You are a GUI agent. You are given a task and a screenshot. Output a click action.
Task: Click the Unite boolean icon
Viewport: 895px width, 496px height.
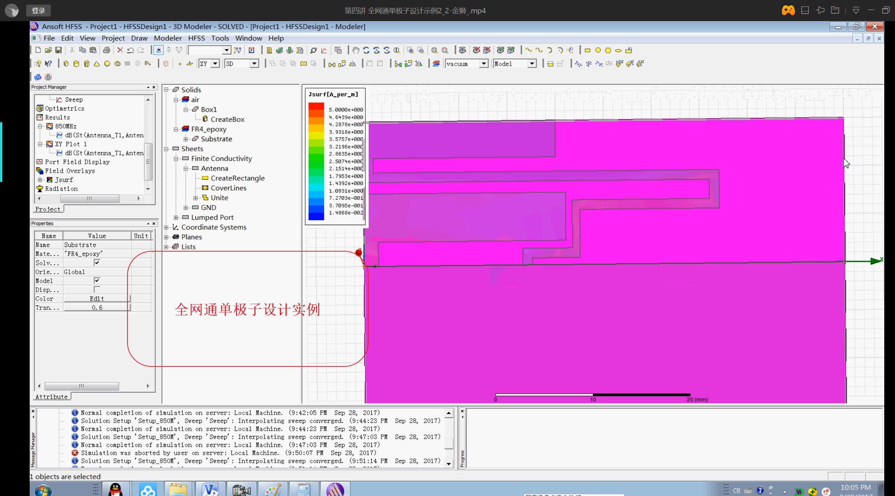pyautogui.click(x=273, y=64)
